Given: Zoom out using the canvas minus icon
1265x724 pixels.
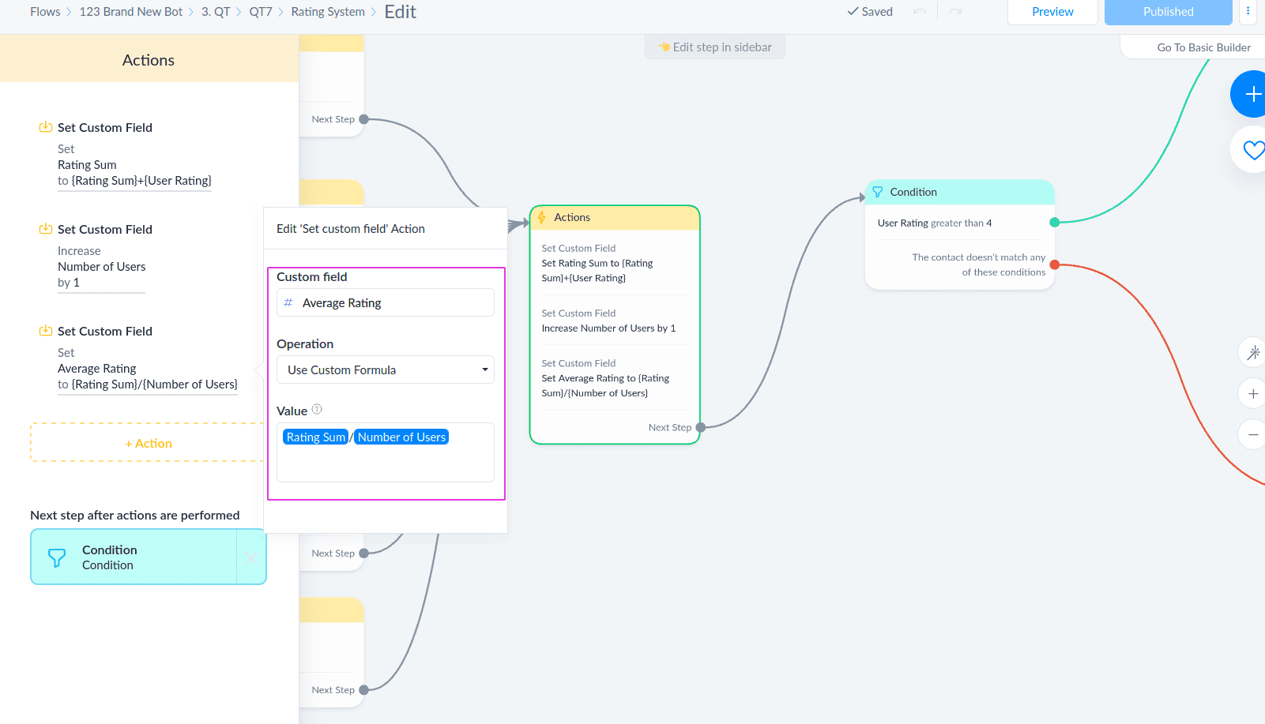Looking at the screenshot, I should coord(1252,434).
